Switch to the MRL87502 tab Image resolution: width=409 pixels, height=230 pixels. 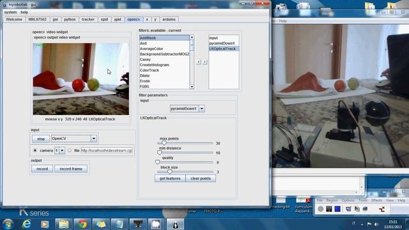[x=37, y=19]
